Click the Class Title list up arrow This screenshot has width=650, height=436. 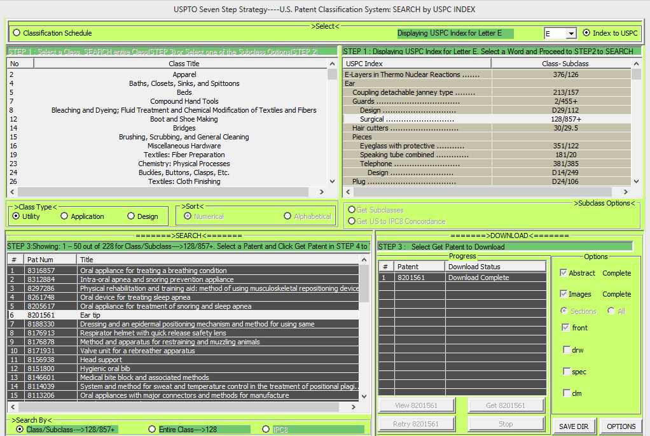(332, 64)
